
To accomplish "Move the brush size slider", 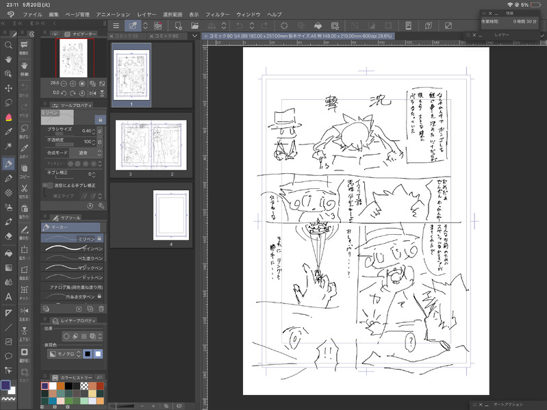I will [64, 134].
